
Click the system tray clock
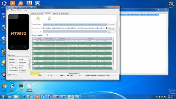[x=170, y=97]
